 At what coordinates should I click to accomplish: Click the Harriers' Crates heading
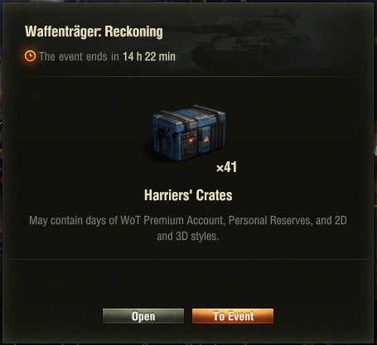(188, 195)
